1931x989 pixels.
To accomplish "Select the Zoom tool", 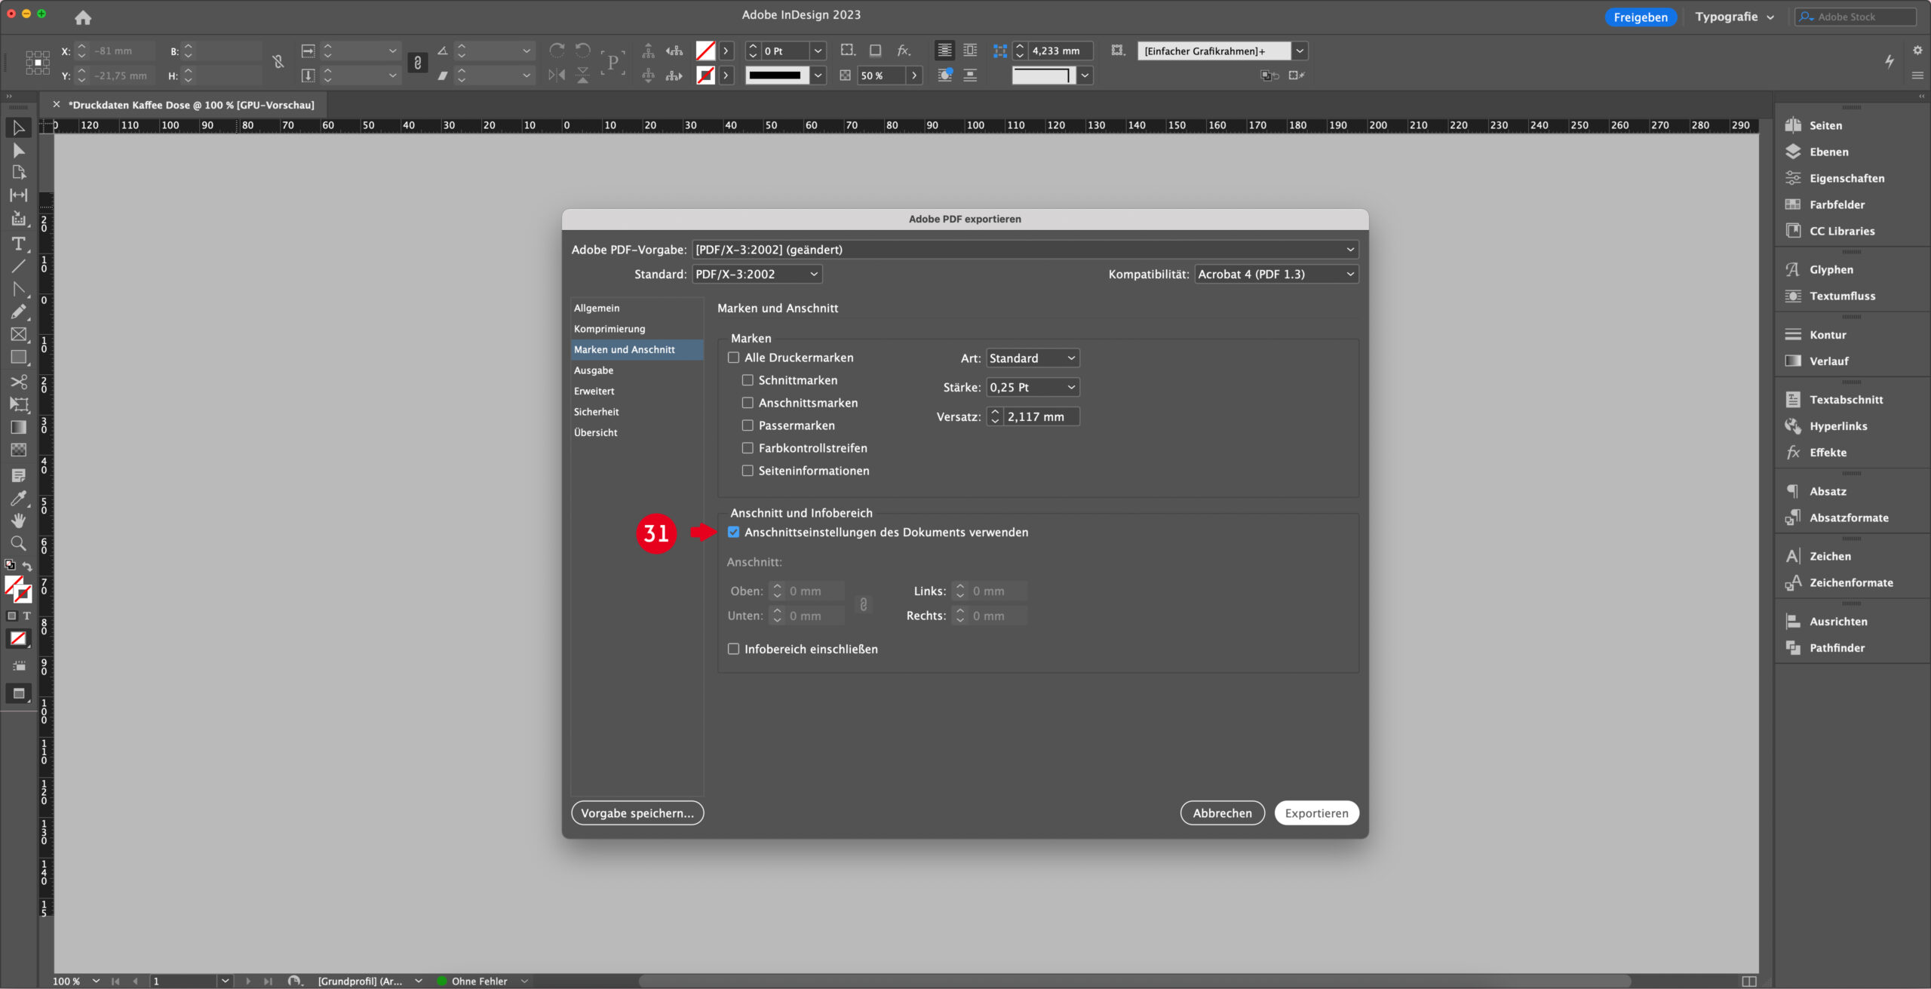I will click(x=19, y=543).
